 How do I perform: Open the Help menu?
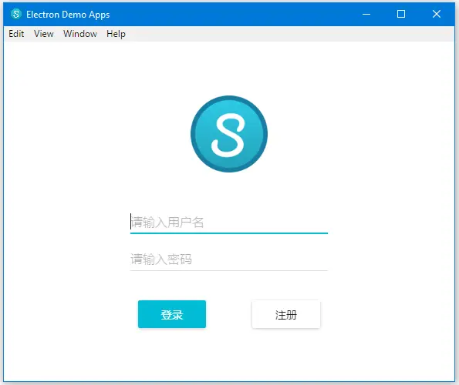116,34
